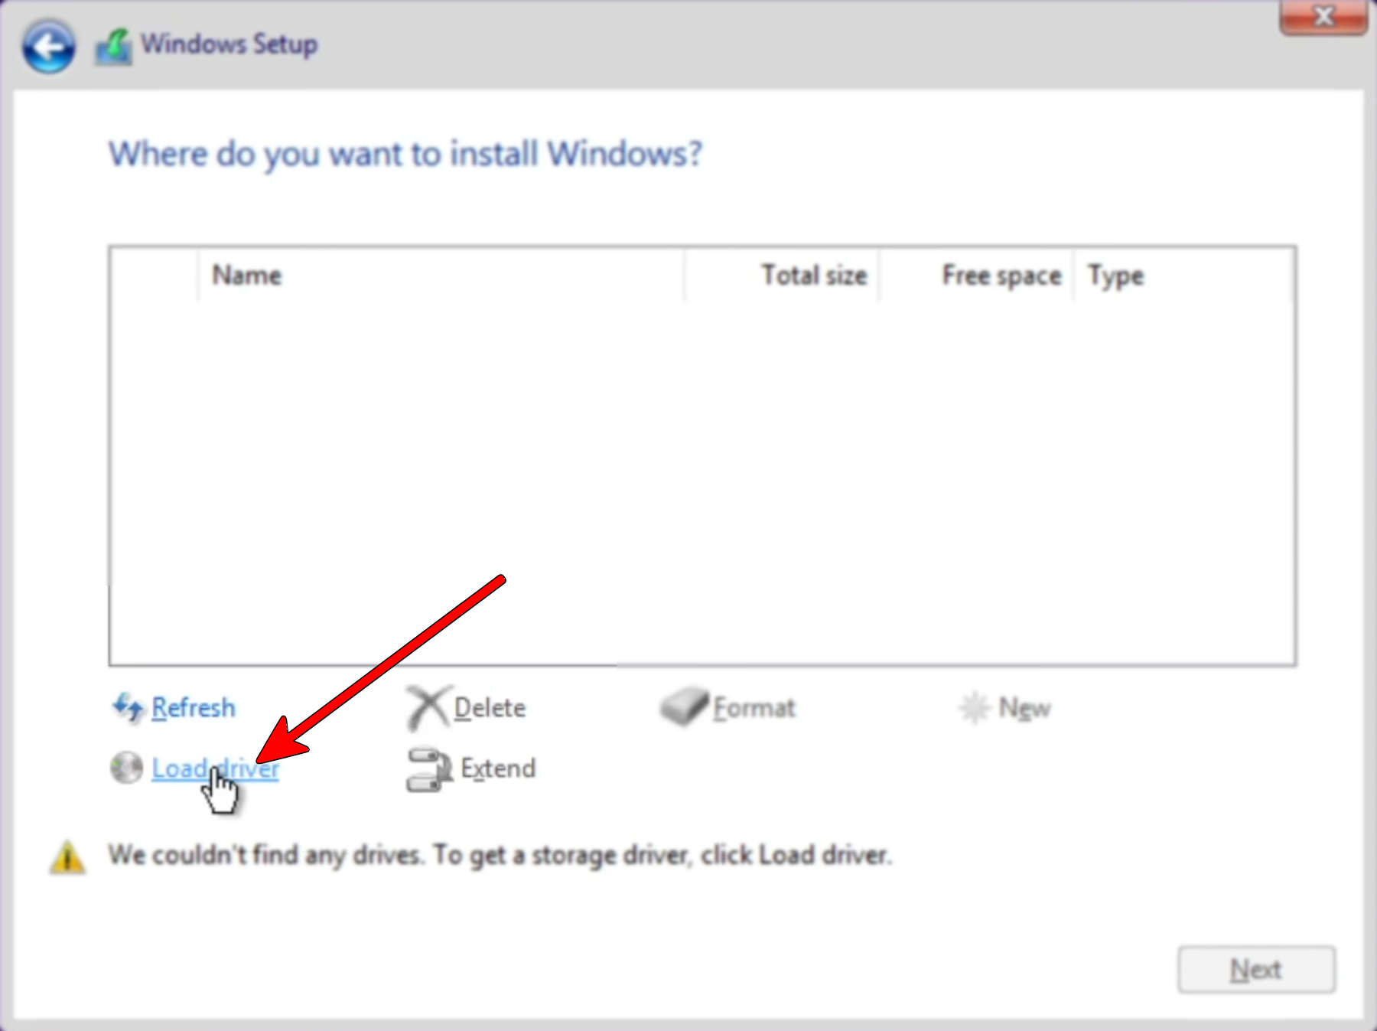The image size is (1377, 1031).
Task: Click the Total size column header
Action: (x=813, y=275)
